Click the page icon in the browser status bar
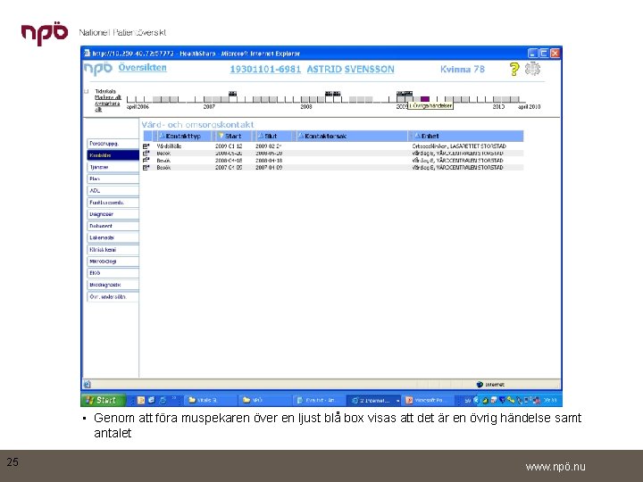Image resolution: width=643 pixels, height=482 pixels. pos(87,384)
